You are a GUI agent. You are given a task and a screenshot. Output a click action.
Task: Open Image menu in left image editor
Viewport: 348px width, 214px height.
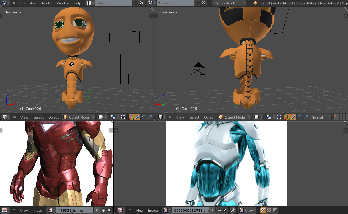37,211
